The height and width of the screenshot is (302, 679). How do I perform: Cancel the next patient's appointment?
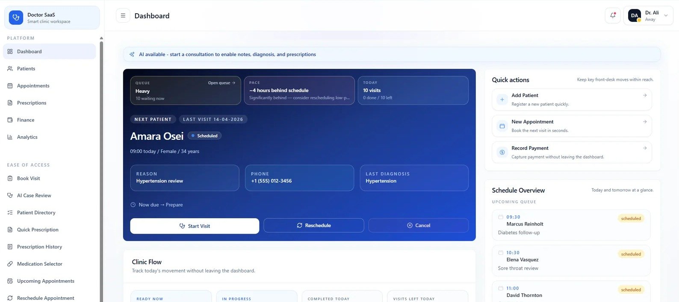(x=419, y=225)
